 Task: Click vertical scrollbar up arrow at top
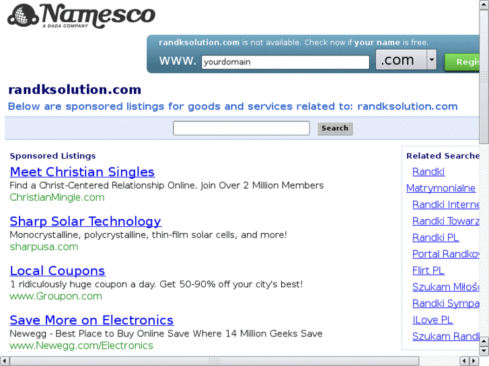[484, 4]
